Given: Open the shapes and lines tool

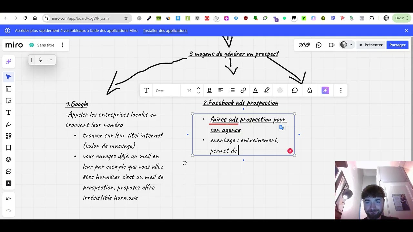Looking at the screenshot, I should [x=9, y=136].
